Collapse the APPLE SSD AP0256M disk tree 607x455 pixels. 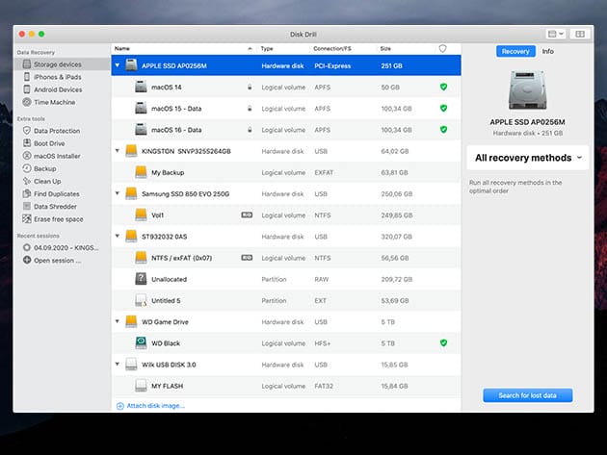pyautogui.click(x=118, y=65)
